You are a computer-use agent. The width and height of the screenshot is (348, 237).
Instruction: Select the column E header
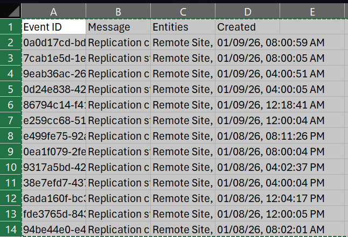click(x=312, y=11)
